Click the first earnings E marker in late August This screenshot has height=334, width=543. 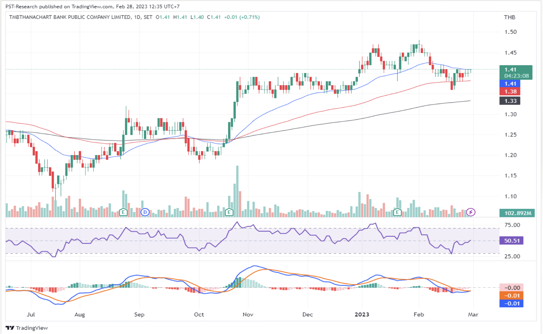[123, 212]
